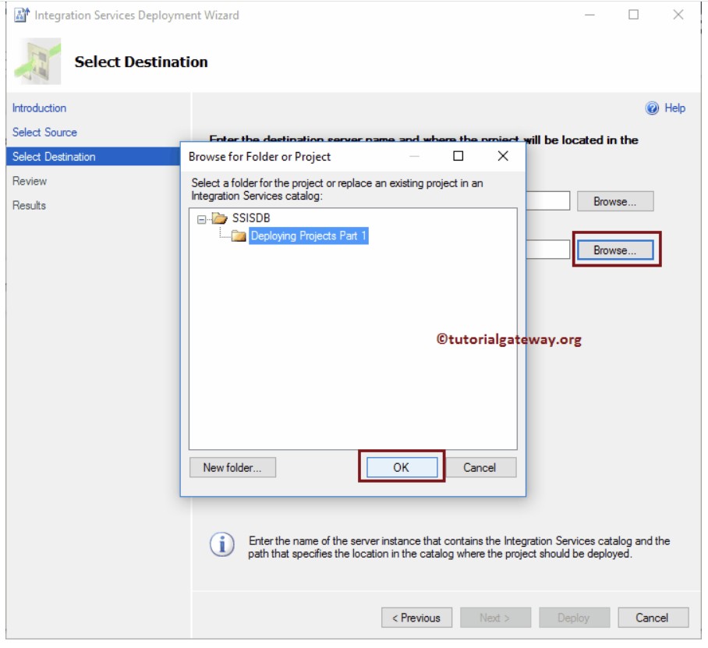This screenshot has width=708, height=648.
Task: Open the Results step
Action: (29, 206)
